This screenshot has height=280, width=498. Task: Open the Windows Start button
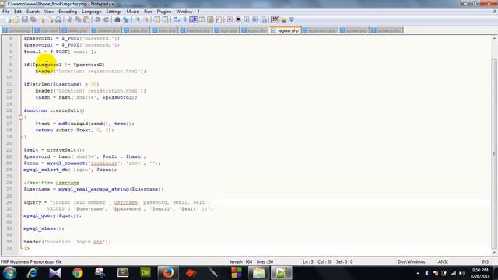pos(9,273)
